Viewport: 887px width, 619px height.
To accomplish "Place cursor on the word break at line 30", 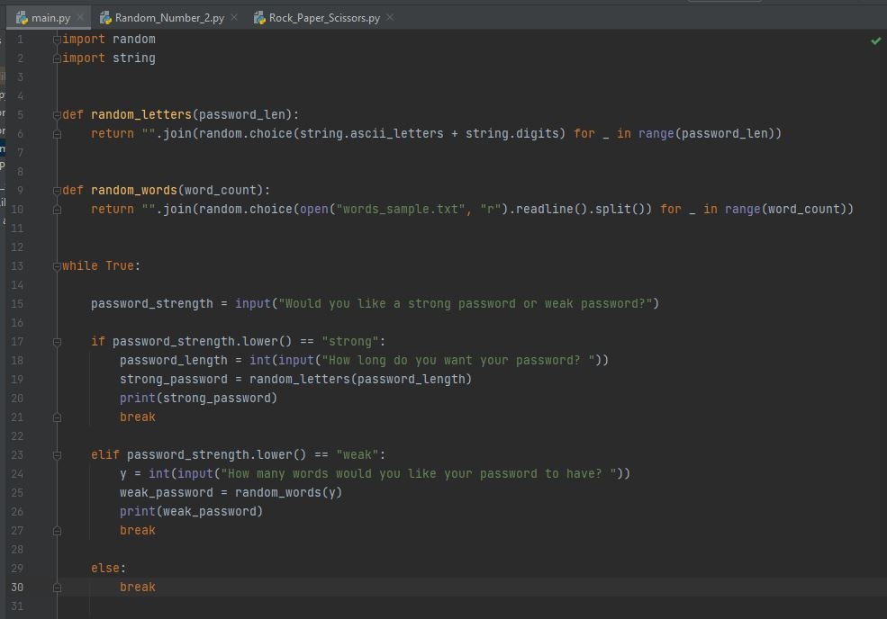I will coord(137,587).
